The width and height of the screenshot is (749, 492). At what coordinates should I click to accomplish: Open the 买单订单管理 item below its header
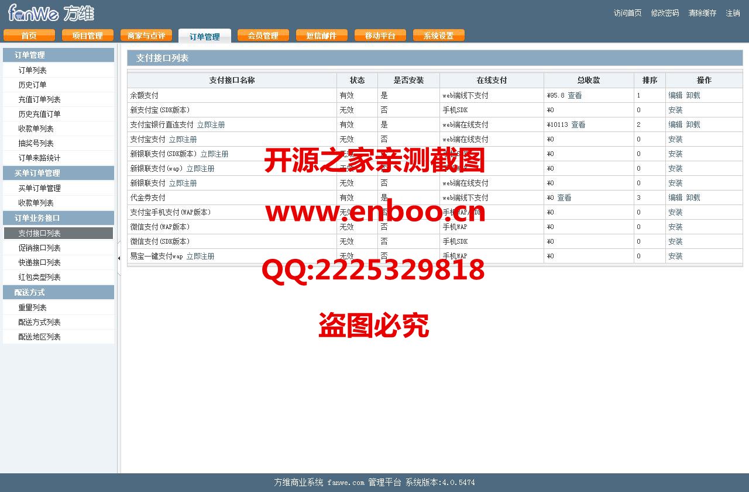pos(40,188)
